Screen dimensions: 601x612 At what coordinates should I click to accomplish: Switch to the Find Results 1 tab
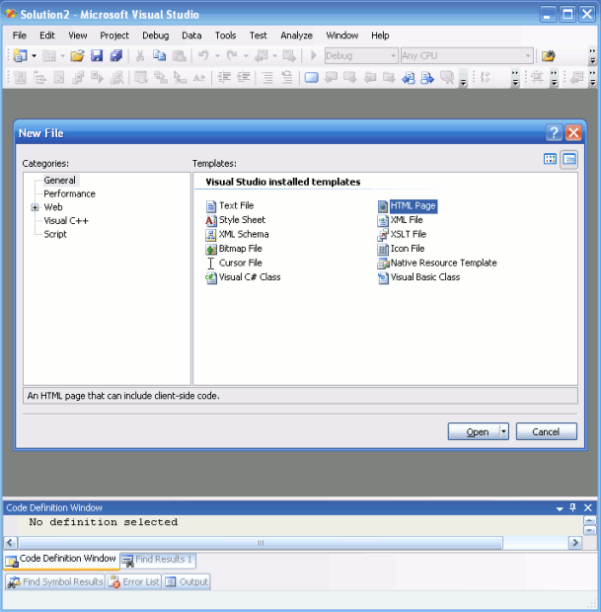[x=158, y=560]
